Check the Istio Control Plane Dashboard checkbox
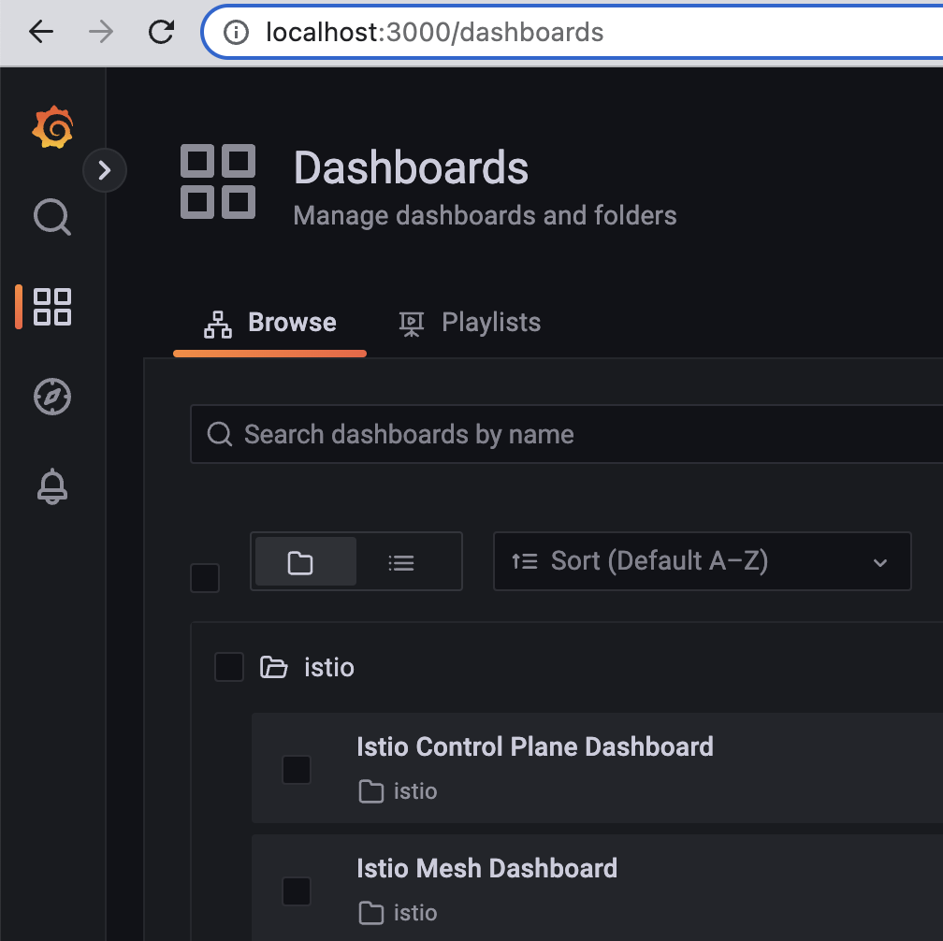Screen dimensions: 943x941 (x=297, y=770)
